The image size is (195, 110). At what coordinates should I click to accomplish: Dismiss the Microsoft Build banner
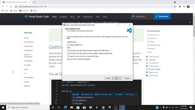click(190, 22)
